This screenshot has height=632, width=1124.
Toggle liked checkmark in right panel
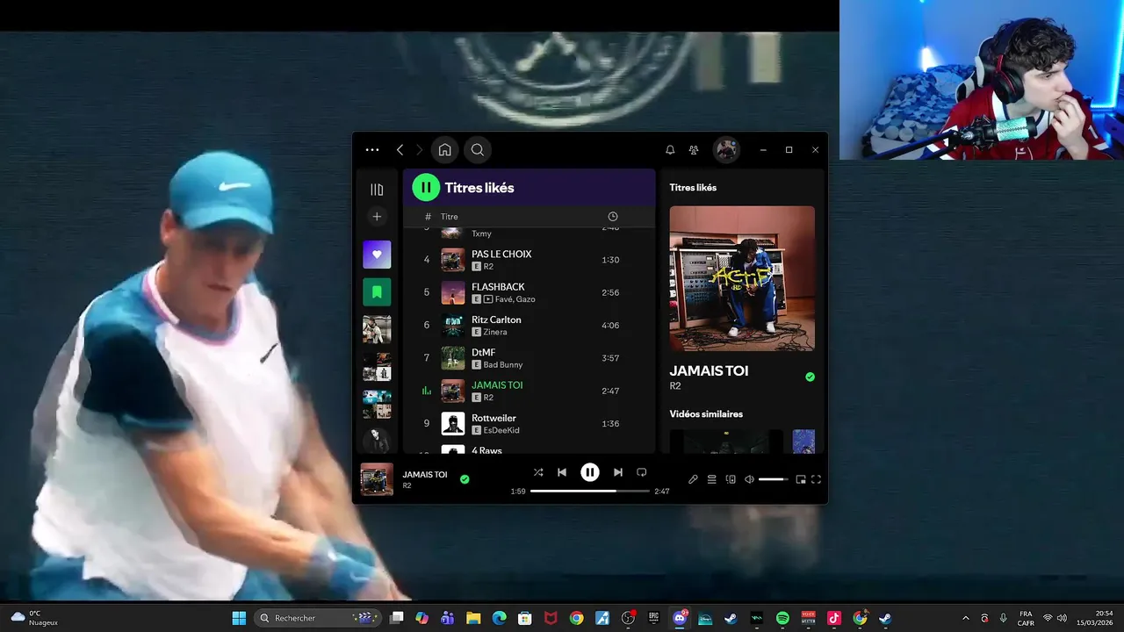(x=810, y=377)
